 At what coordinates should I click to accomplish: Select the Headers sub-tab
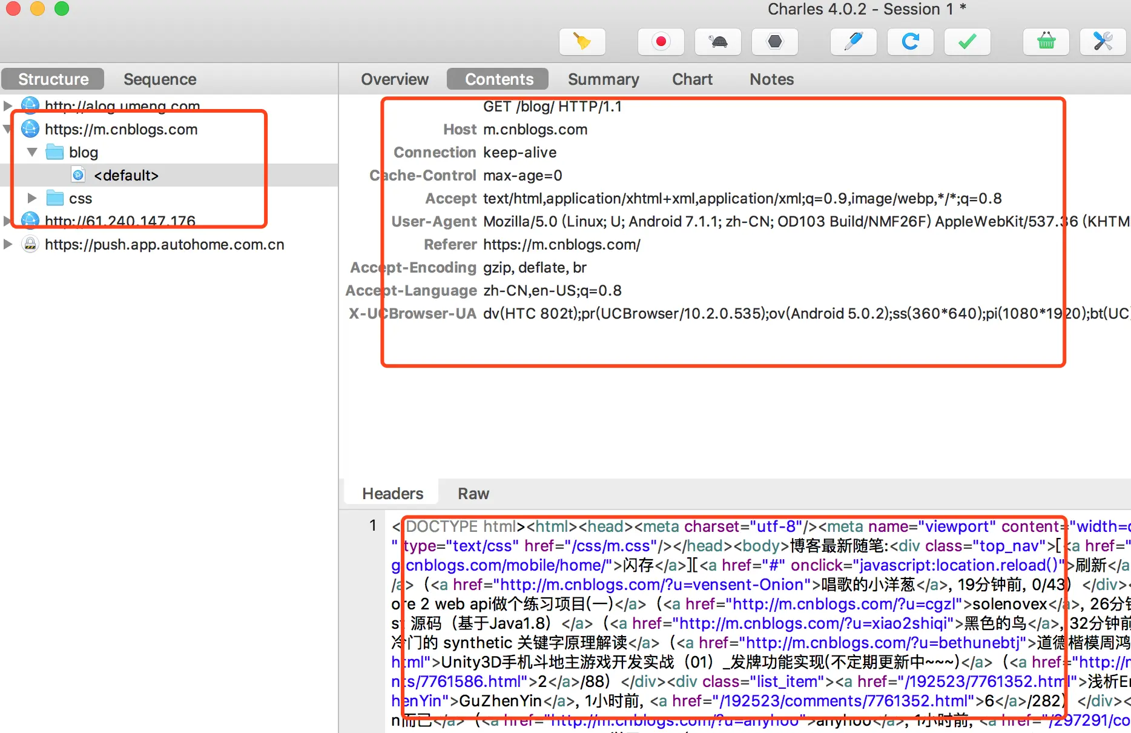[x=392, y=494]
